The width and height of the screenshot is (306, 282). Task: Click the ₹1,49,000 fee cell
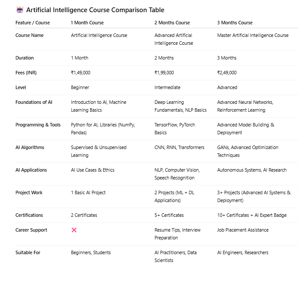(x=81, y=73)
